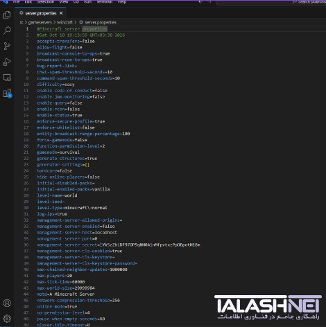Click the line 'enable-status=true'
The image size is (326, 327).
pyautogui.click(x=60, y=115)
